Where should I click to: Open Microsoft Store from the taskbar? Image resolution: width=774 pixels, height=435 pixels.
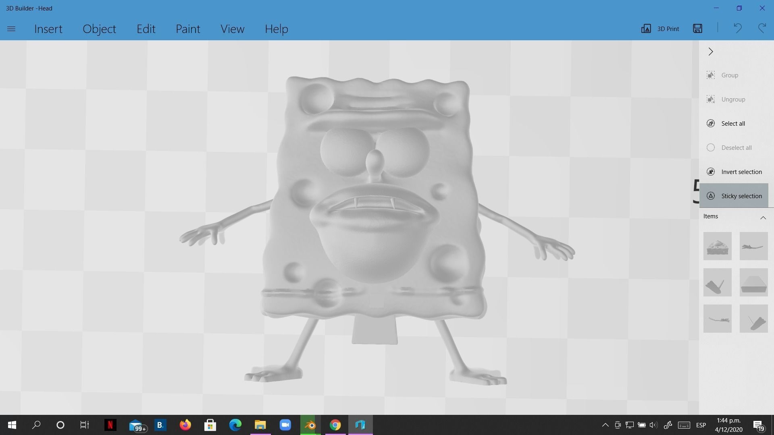click(210, 425)
